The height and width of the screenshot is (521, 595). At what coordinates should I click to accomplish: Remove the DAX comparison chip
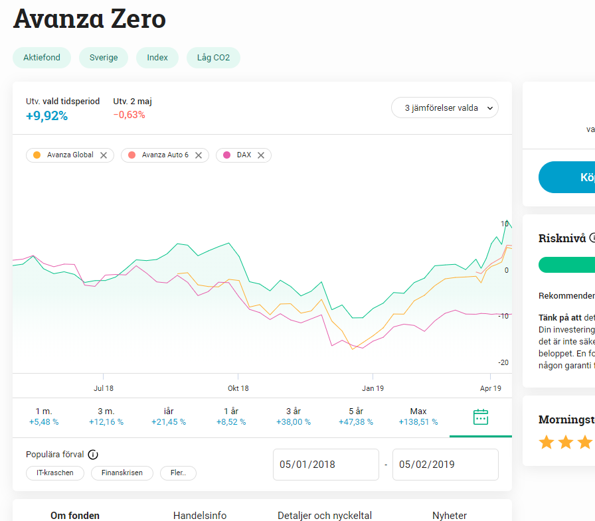(x=261, y=155)
